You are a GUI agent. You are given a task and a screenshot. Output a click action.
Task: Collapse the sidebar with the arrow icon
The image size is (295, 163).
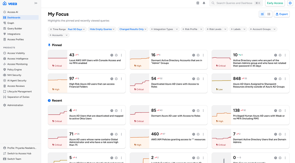click(36, 3)
